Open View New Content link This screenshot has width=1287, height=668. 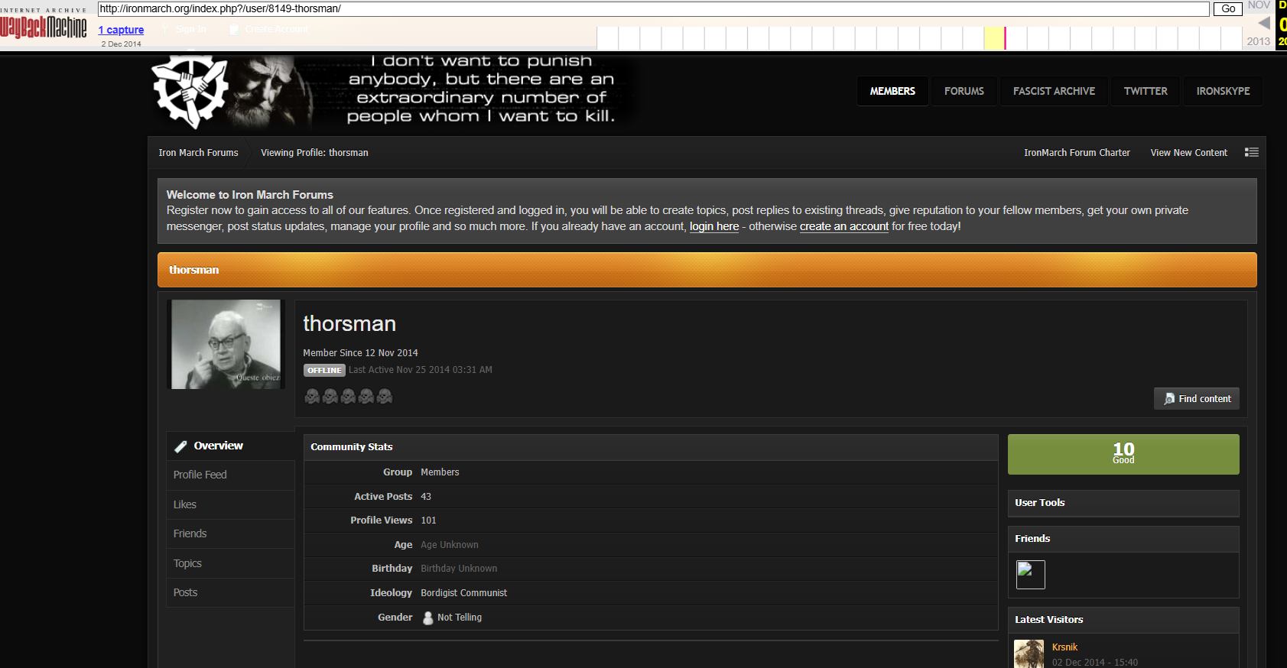click(x=1188, y=153)
